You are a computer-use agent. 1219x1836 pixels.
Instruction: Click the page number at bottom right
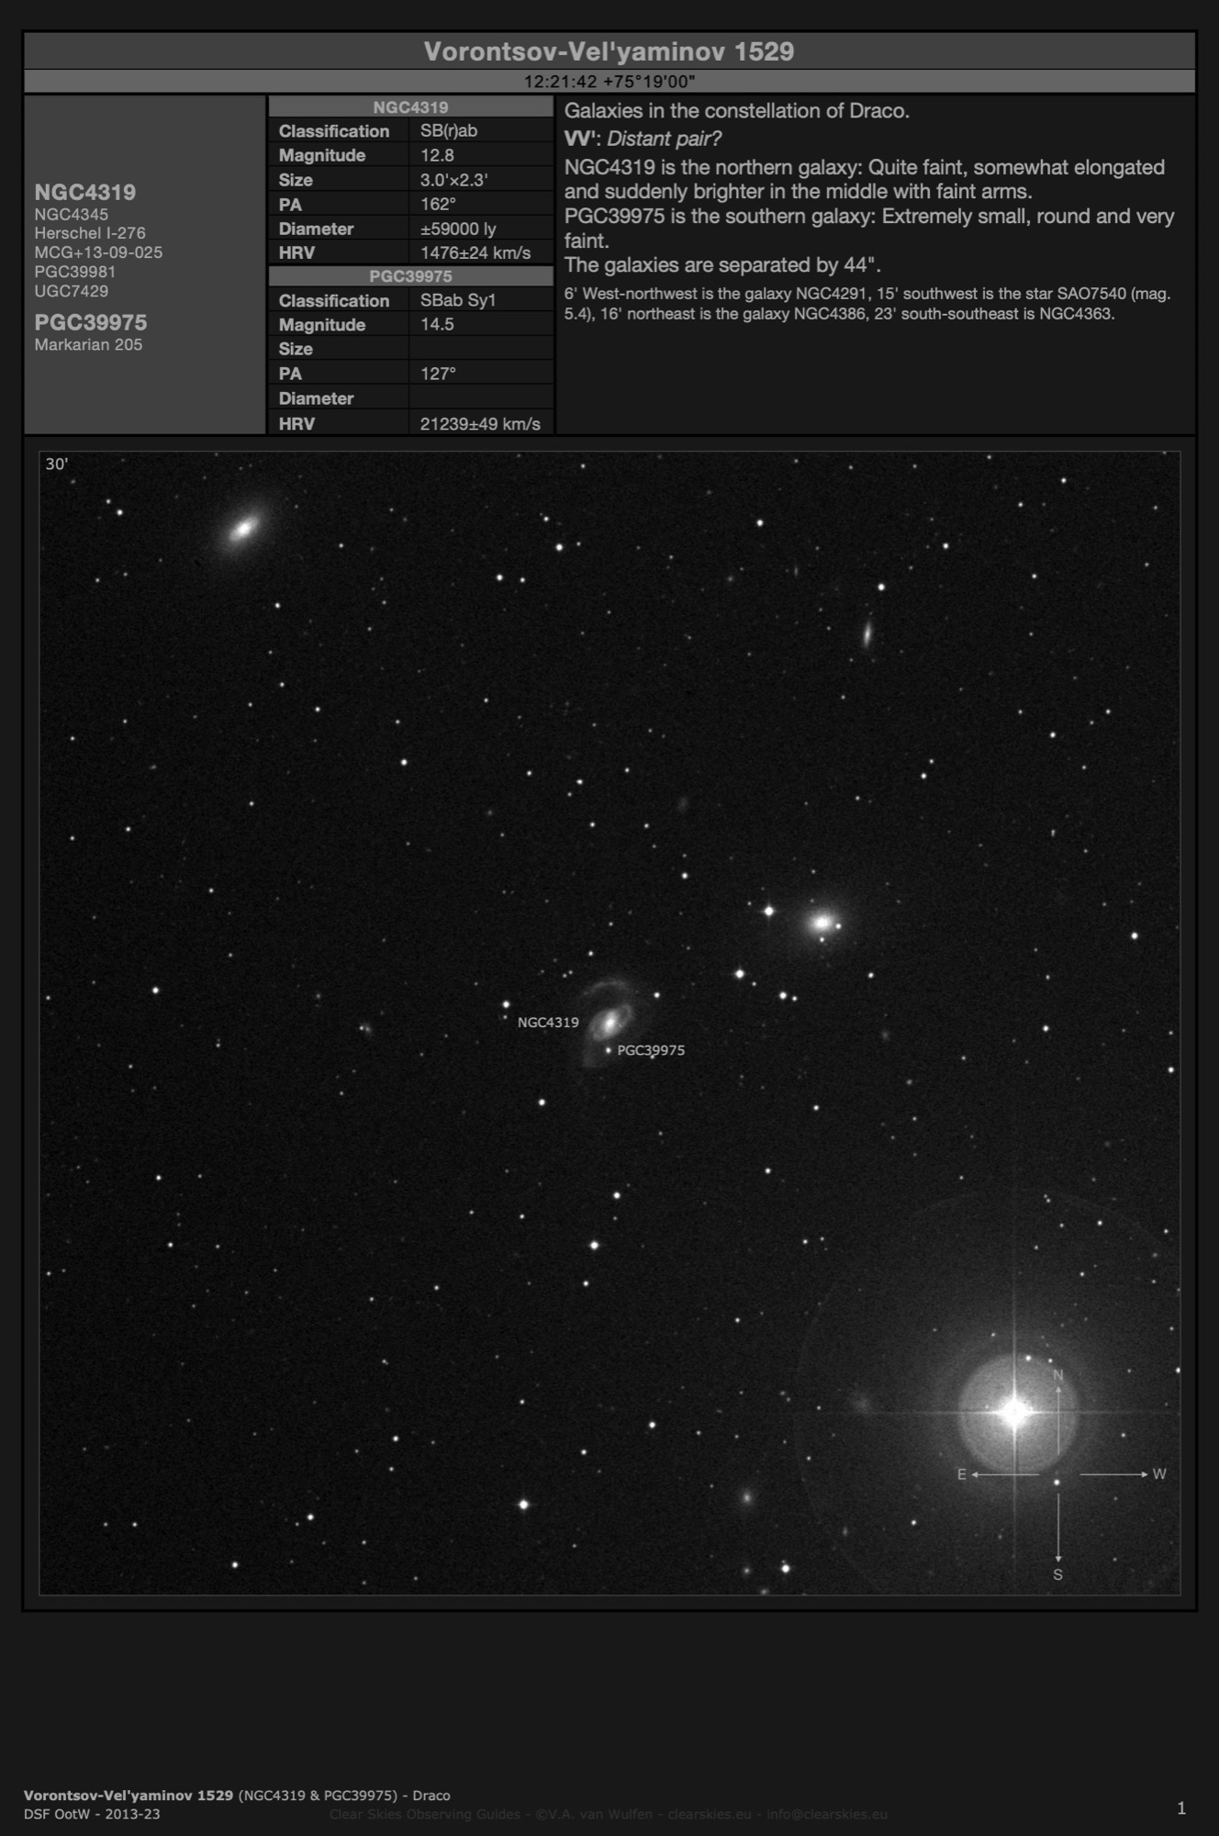pos(1181,1808)
